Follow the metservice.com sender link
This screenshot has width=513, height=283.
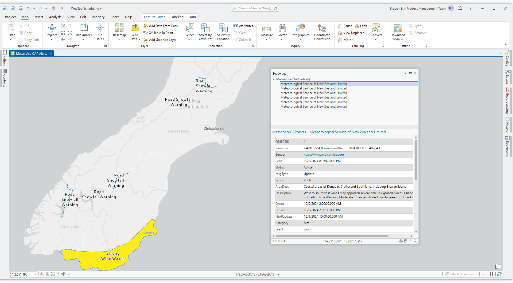tap(324, 154)
